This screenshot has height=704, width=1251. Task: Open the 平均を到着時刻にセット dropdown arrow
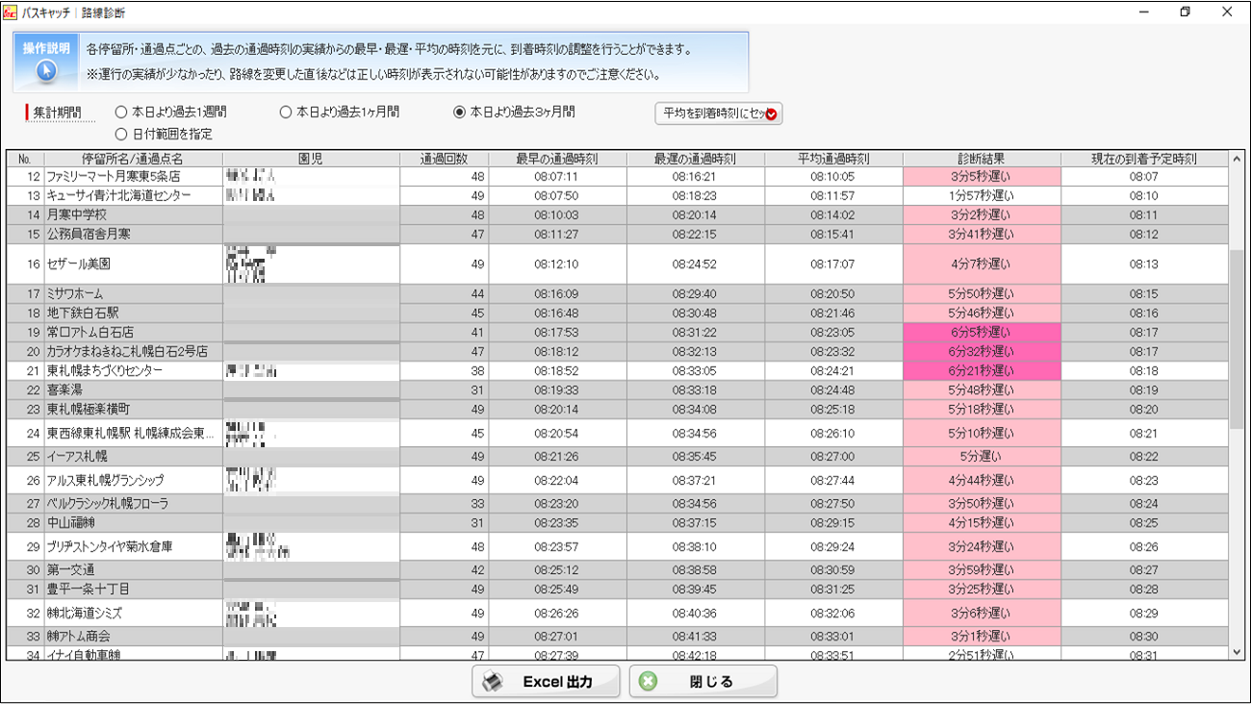click(772, 114)
